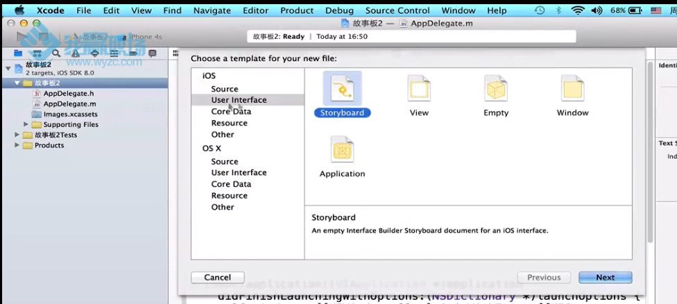Switch to the Symbol navigator icon
677x304 pixels.
(37, 53)
